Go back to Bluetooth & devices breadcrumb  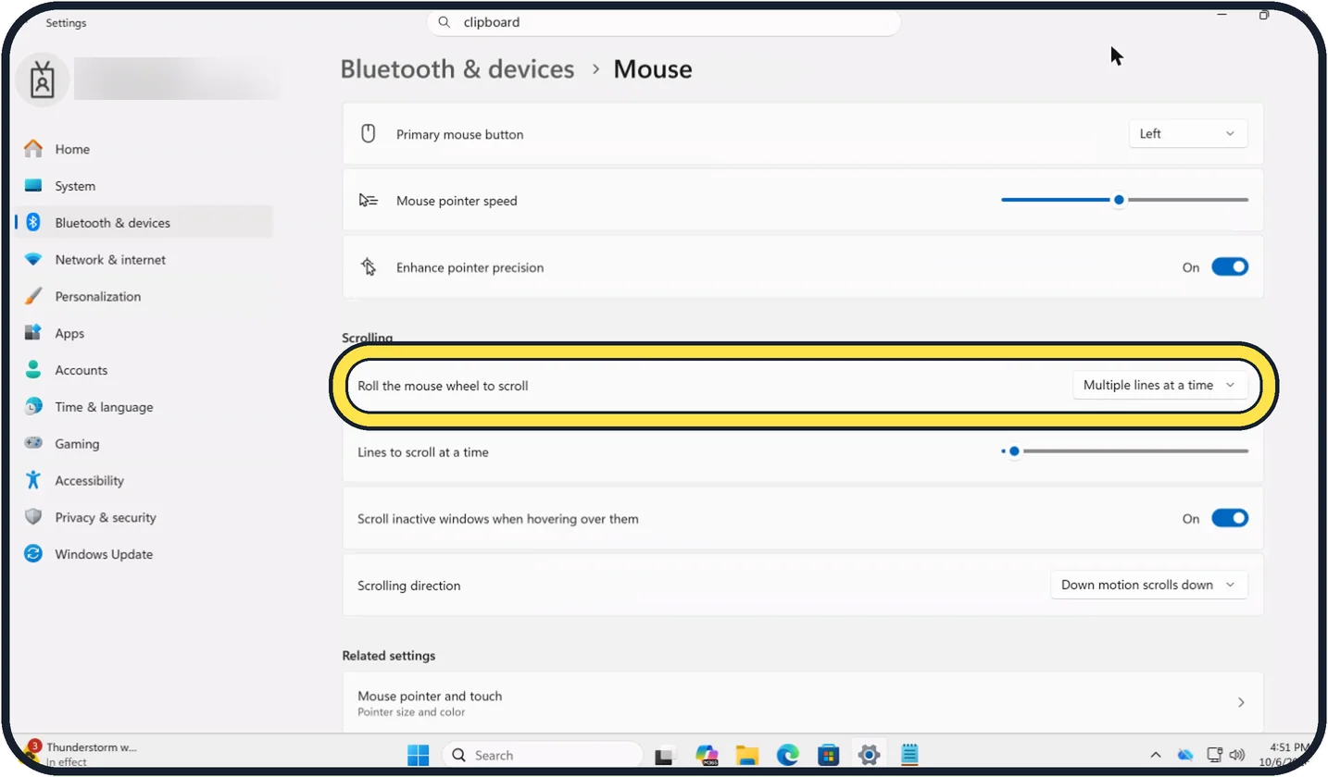457,69
